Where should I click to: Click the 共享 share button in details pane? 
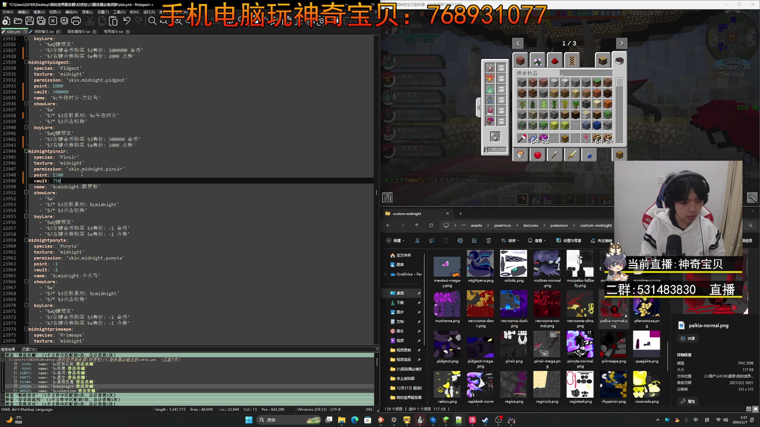pos(688,338)
